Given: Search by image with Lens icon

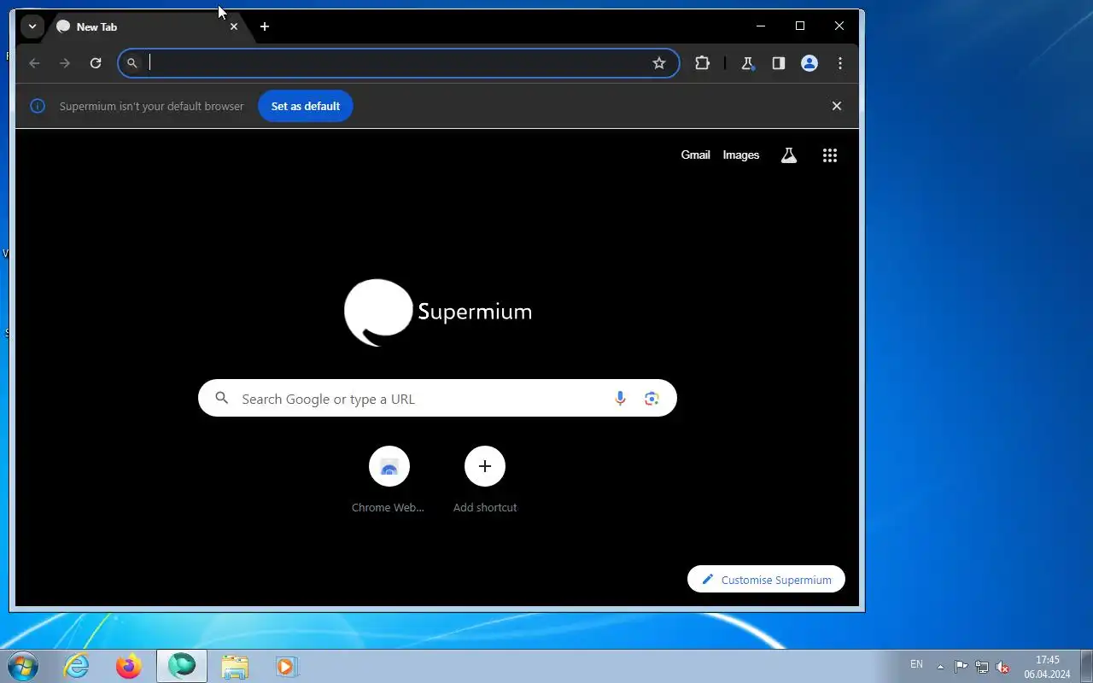Looking at the screenshot, I should (x=652, y=399).
